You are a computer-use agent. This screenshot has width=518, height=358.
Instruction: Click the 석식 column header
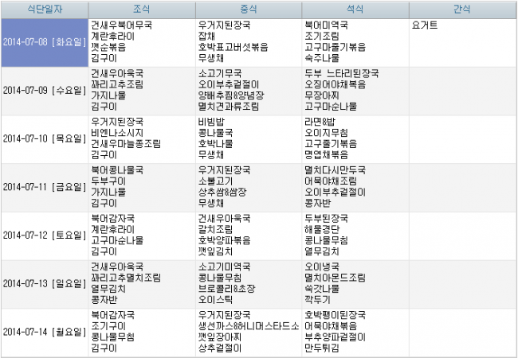[x=355, y=9]
